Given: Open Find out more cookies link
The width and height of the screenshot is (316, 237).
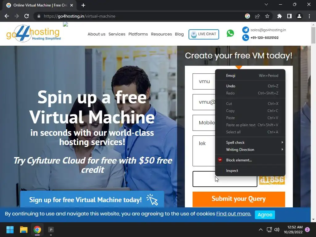Looking at the screenshot, I should [234, 214].
